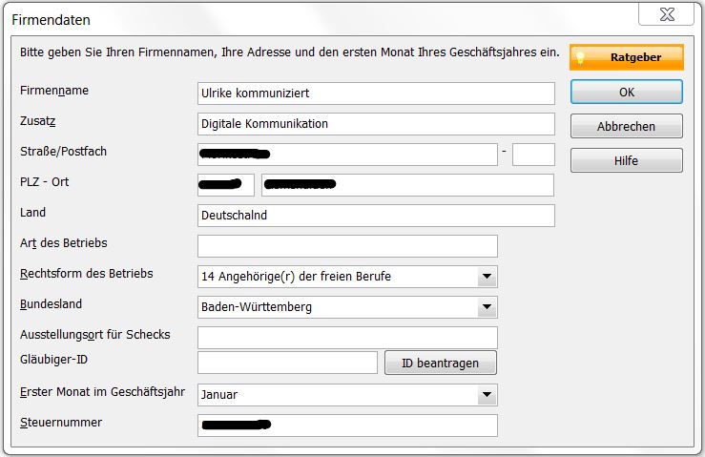Image resolution: width=705 pixels, height=457 pixels.
Task: Focus the Firmenname field with Ulrike kommuniziert
Action: [376, 93]
